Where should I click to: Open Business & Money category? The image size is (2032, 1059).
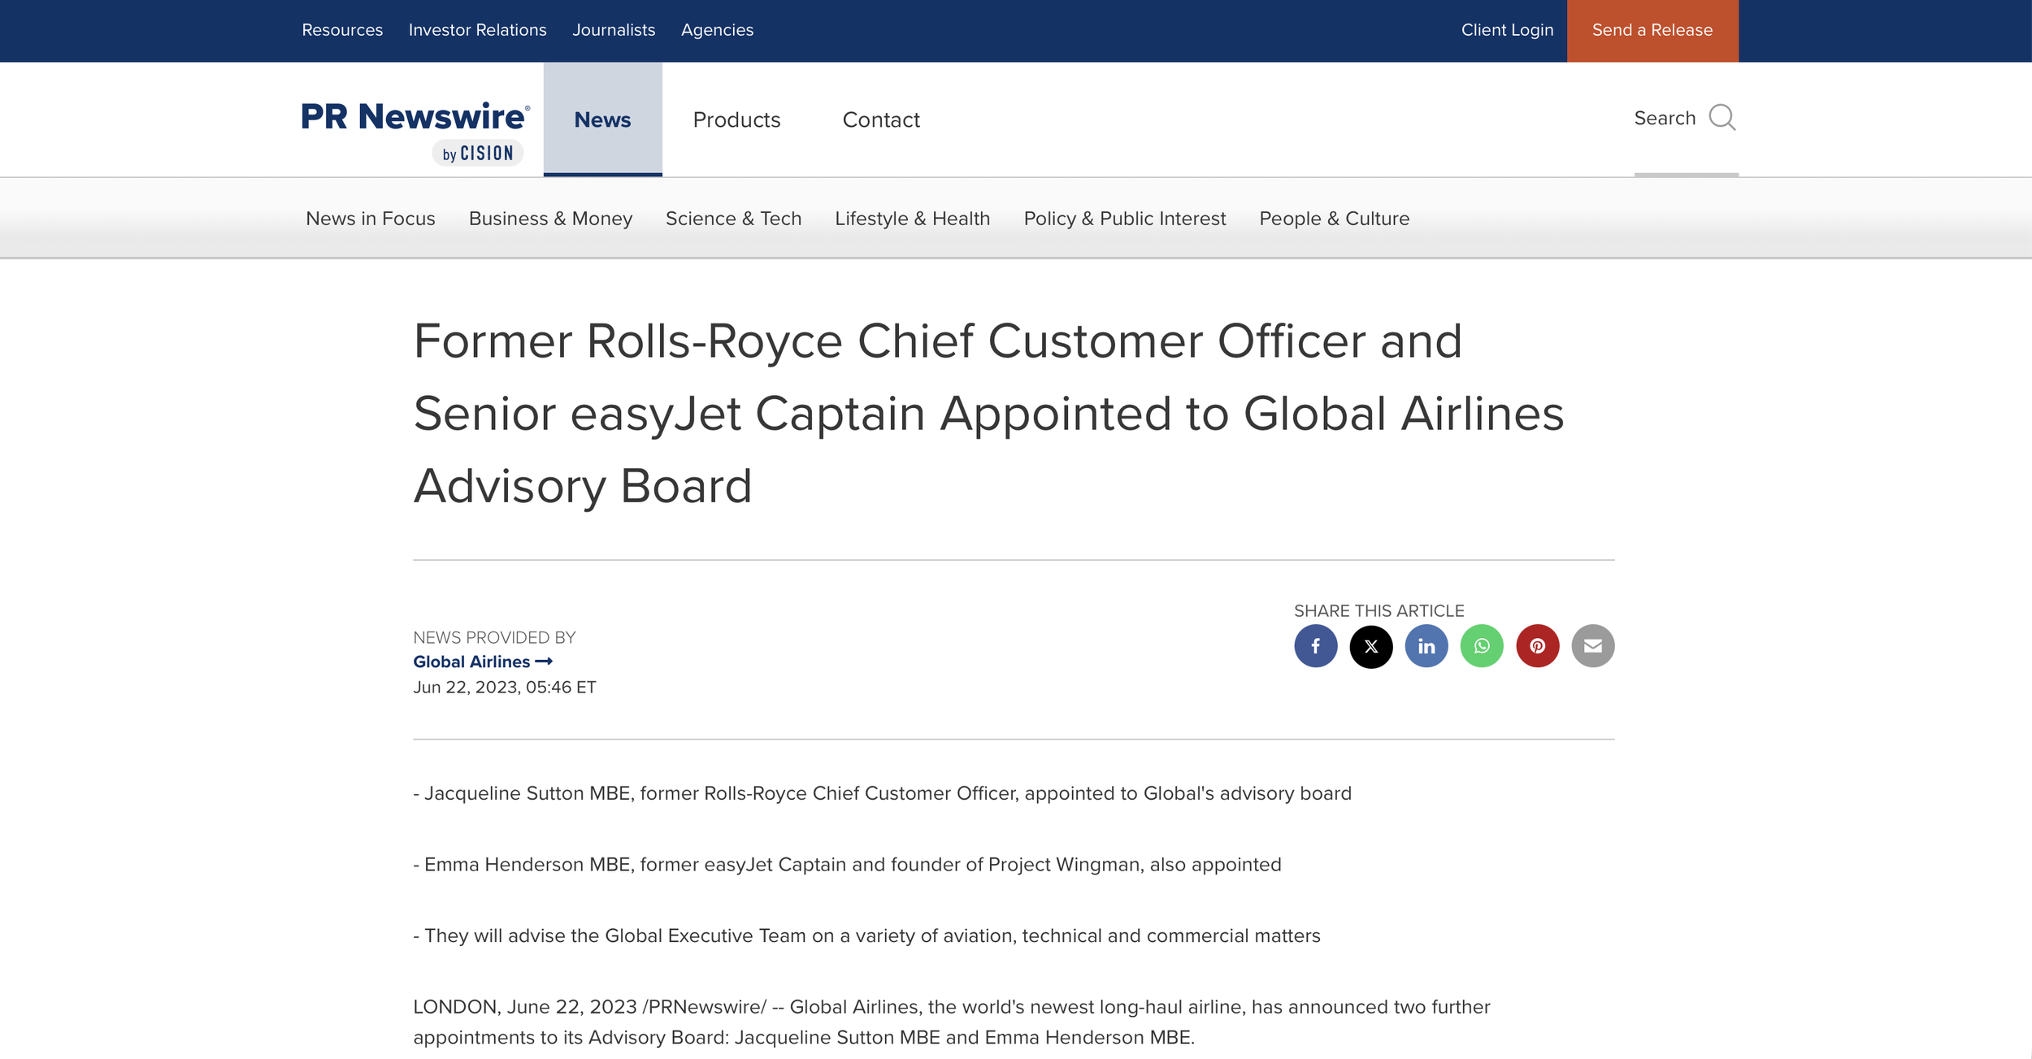point(550,219)
